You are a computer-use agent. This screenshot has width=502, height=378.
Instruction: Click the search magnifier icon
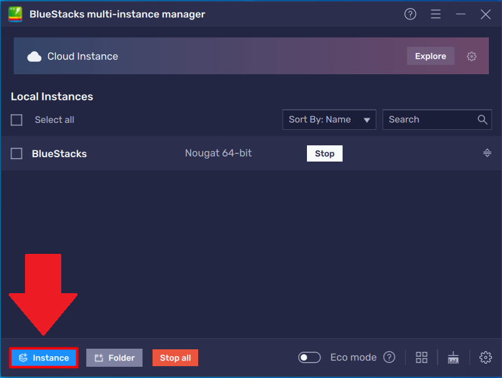click(483, 120)
